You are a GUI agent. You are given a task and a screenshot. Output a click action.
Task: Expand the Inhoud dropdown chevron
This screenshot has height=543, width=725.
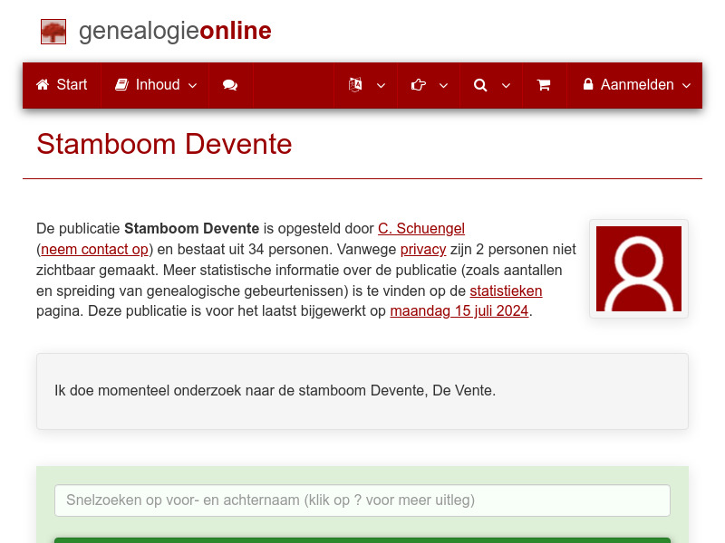coord(192,86)
